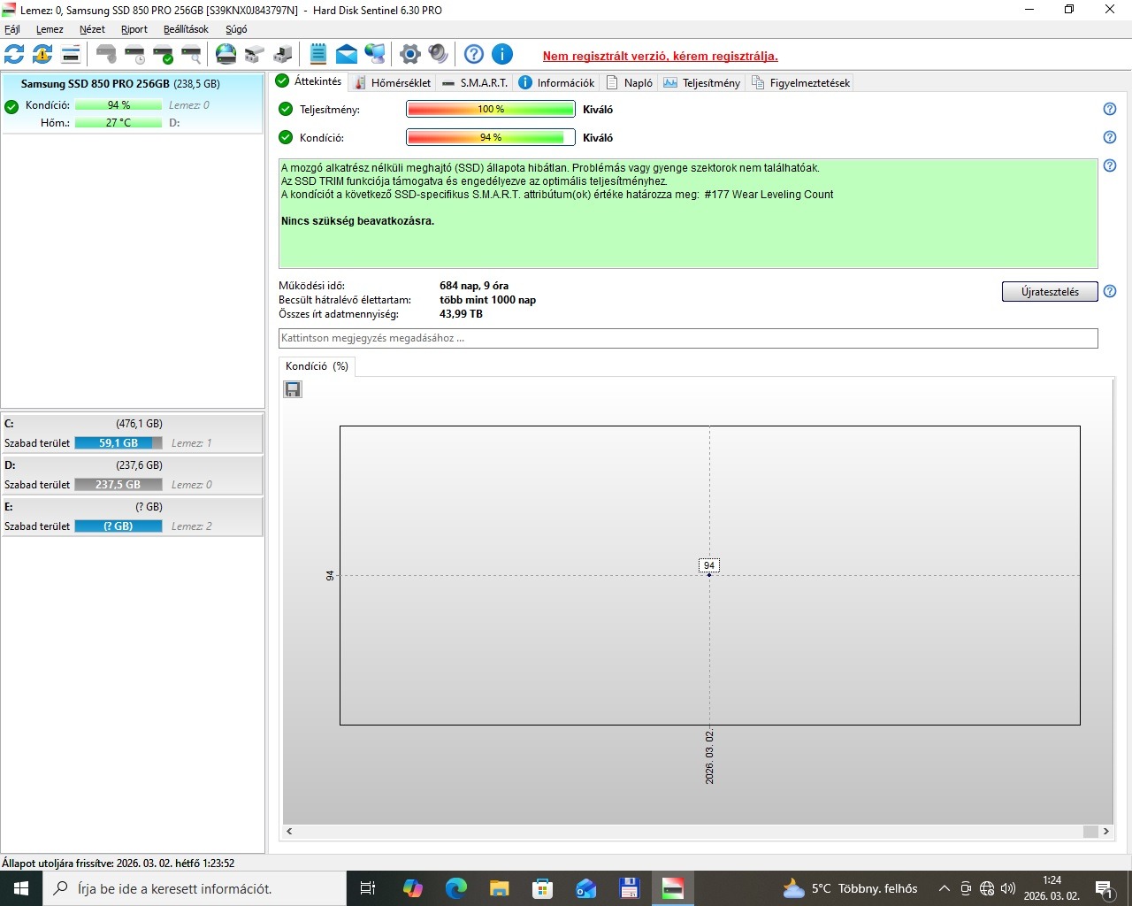This screenshot has width=1132, height=906.
Task: Click help icon next to Újratesztelés button
Action: pyautogui.click(x=1110, y=291)
